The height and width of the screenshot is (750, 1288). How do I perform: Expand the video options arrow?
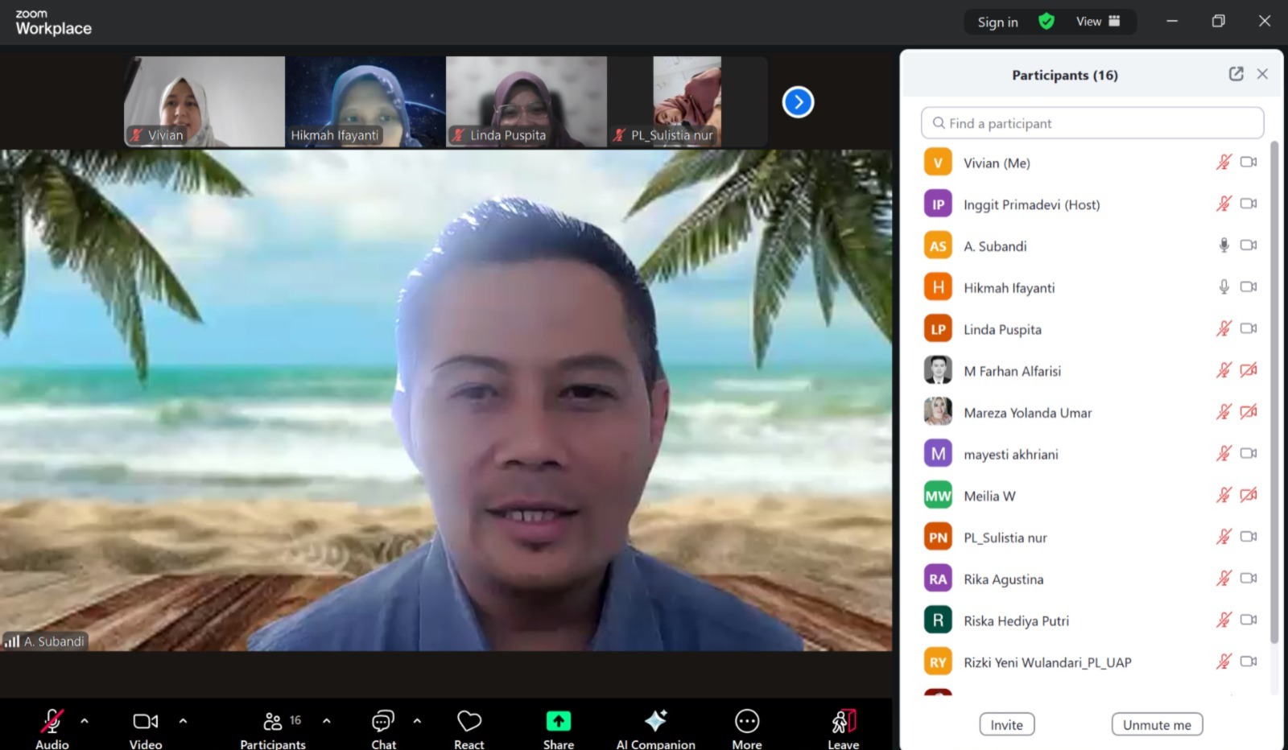(183, 721)
